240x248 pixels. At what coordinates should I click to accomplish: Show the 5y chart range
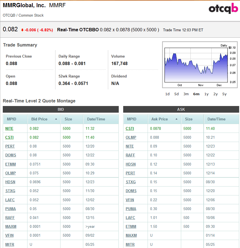[224, 94]
